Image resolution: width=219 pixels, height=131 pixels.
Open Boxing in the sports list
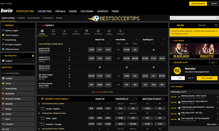point(18,109)
